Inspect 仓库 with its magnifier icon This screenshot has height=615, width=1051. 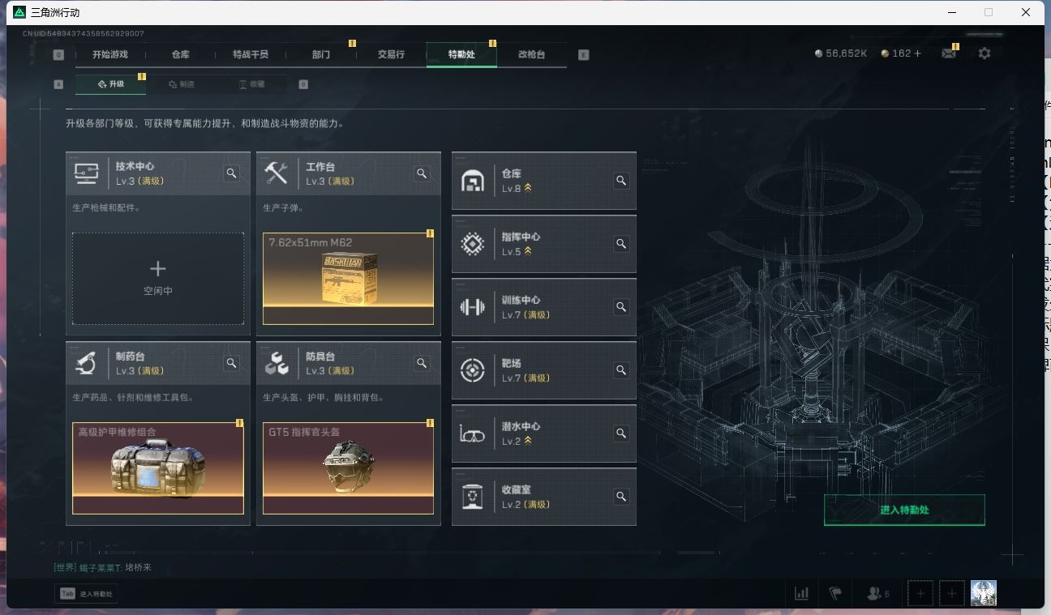tap(621, 181)
